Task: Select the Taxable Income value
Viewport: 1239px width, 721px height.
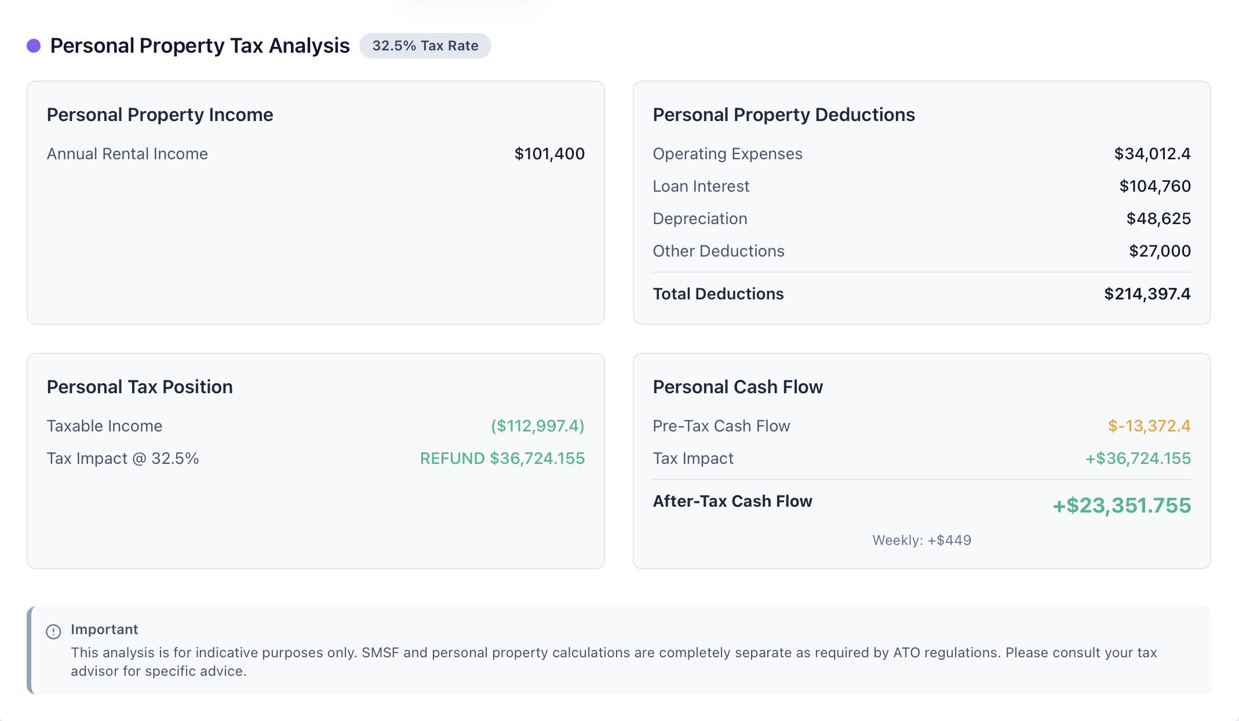Action: (x=537, y=426)
